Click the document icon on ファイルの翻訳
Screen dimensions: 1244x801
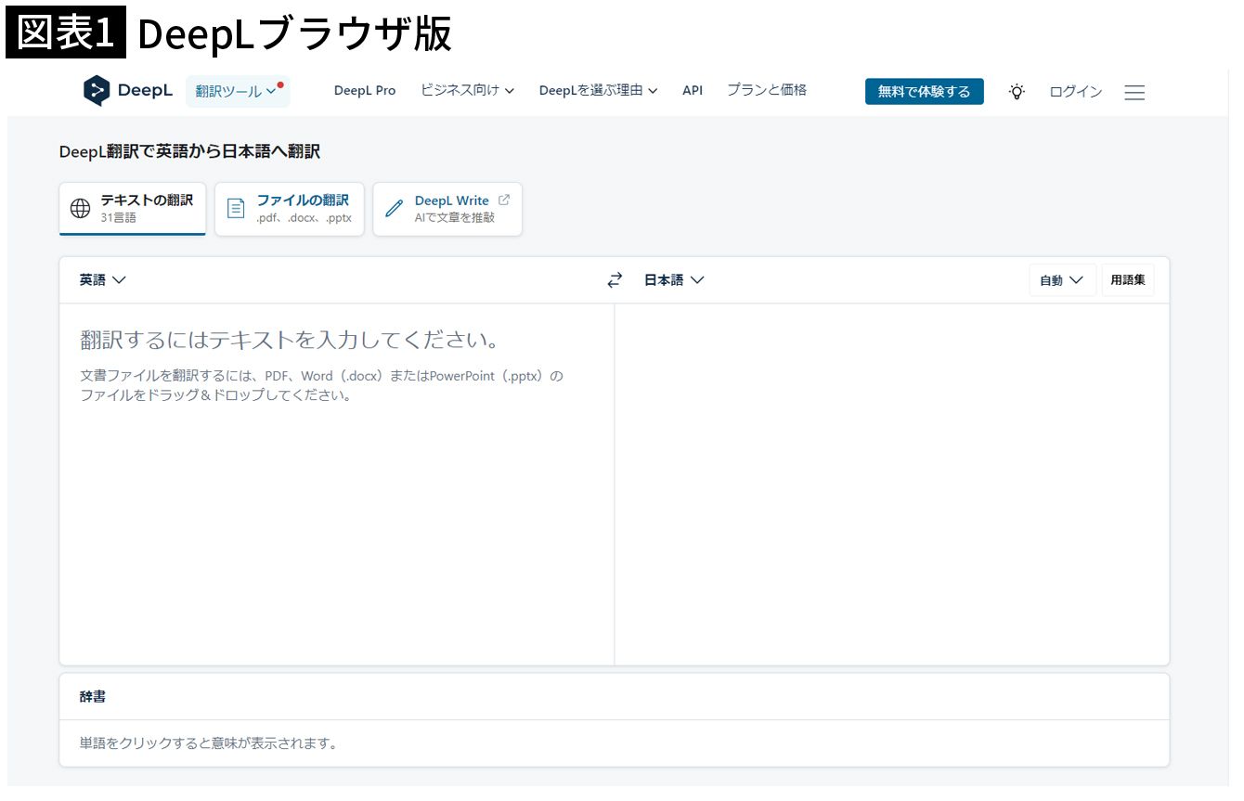click(x=237, y=209)
